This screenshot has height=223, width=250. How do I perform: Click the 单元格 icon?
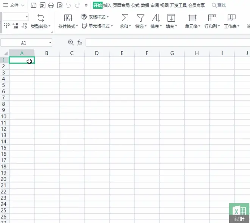(x=192, y=18)
